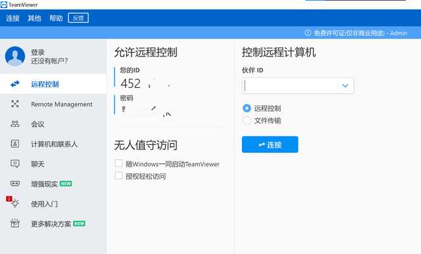Click the remote control arrows icon
The image size is (421, 254).
[x=15, y=84]
